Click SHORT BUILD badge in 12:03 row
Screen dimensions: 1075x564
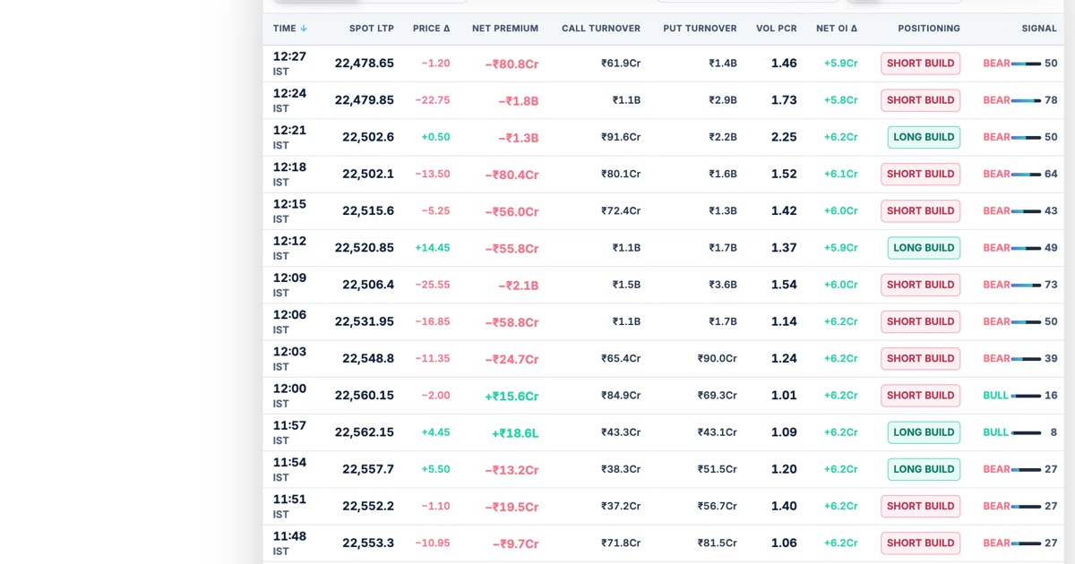point(920,358)
